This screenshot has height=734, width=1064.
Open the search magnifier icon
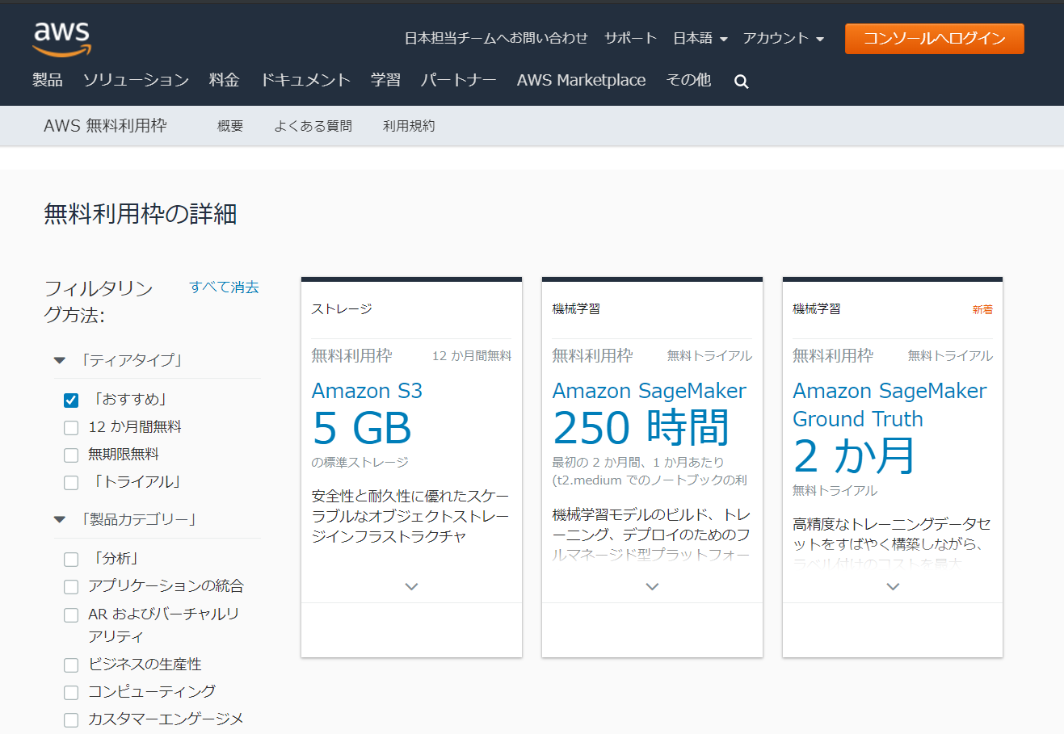point(741,82)
